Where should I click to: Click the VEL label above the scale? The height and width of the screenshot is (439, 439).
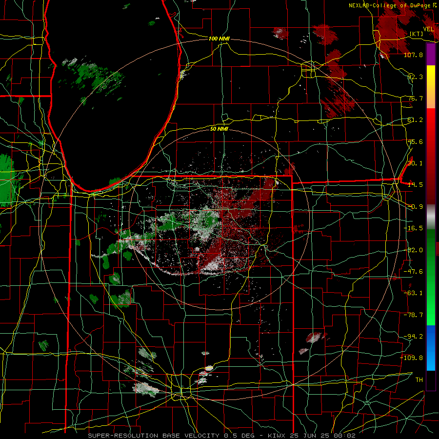[428, 29]
